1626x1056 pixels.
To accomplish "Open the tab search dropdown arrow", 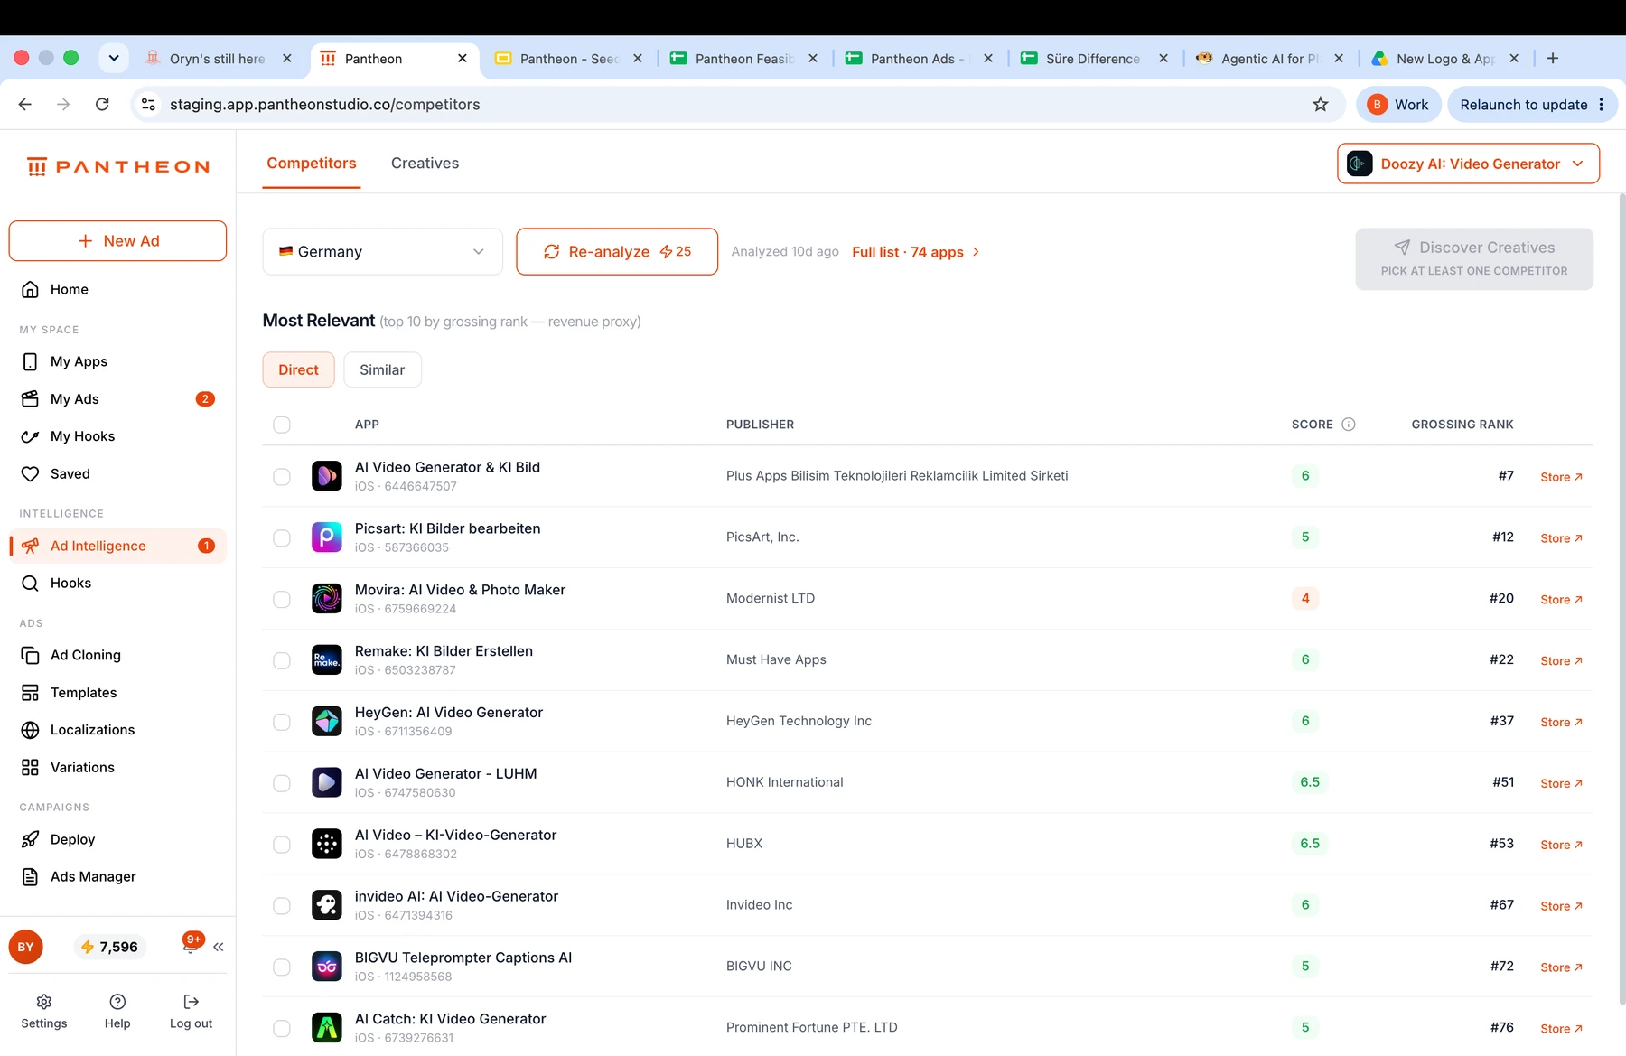I will [113, 58].
